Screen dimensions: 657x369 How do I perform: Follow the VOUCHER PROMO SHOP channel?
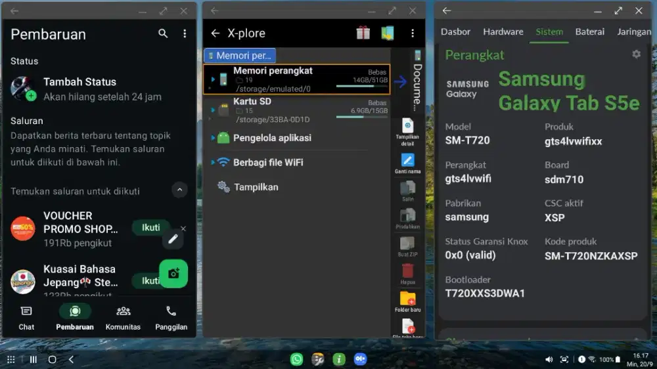click(151, 227)
